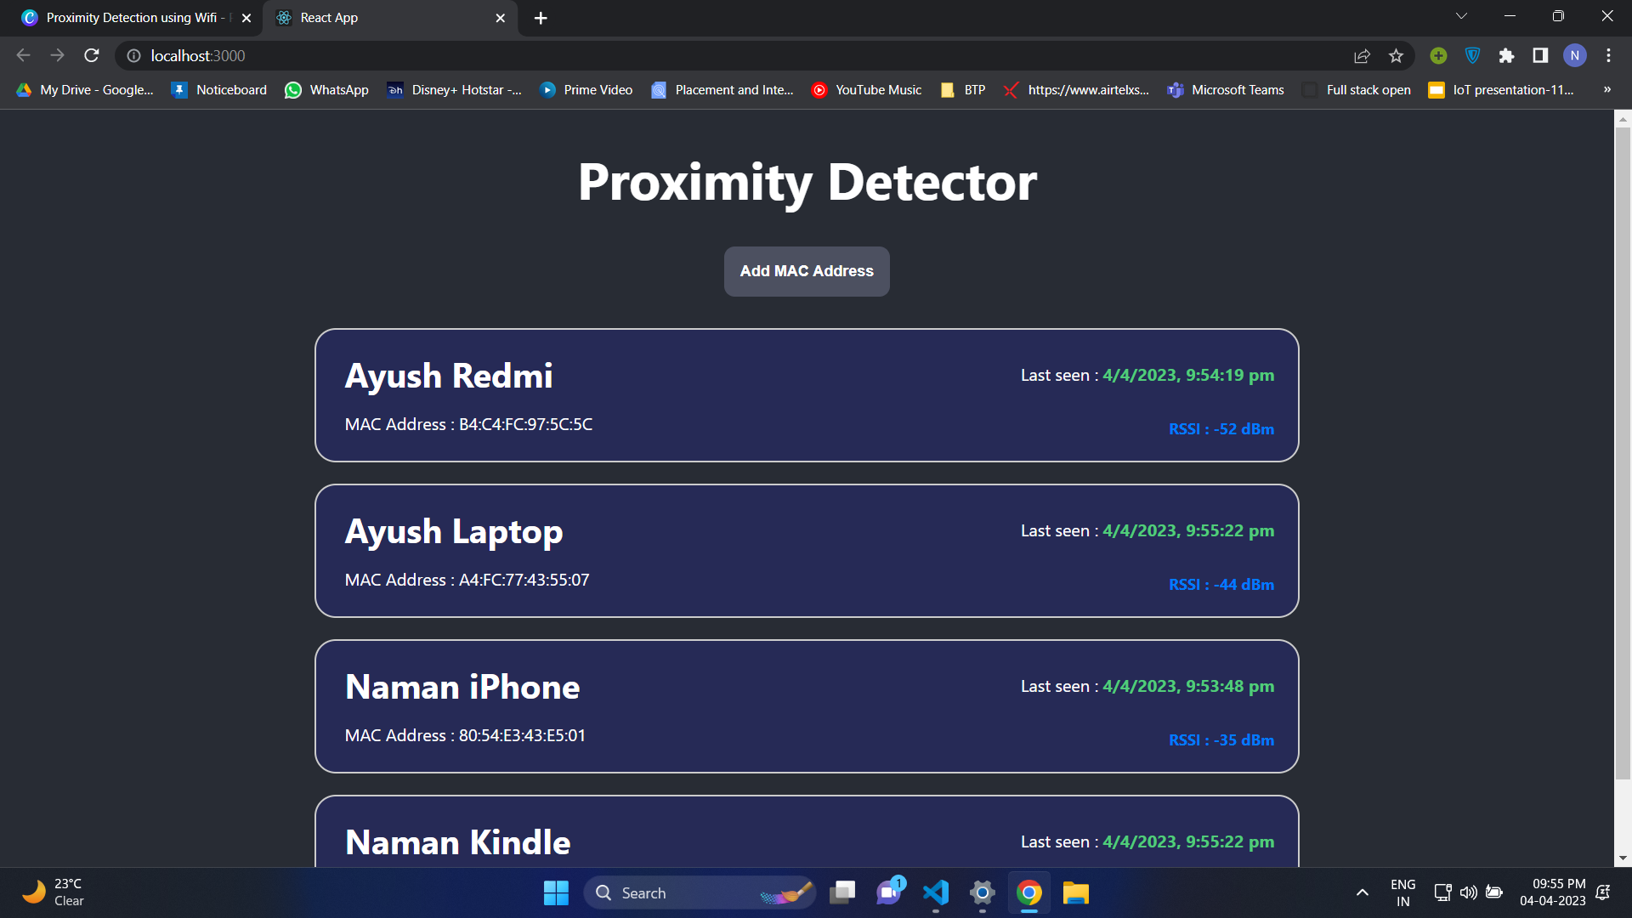Open the Prime Video bookmark
1632x918 pixels.
coord(586,89)
